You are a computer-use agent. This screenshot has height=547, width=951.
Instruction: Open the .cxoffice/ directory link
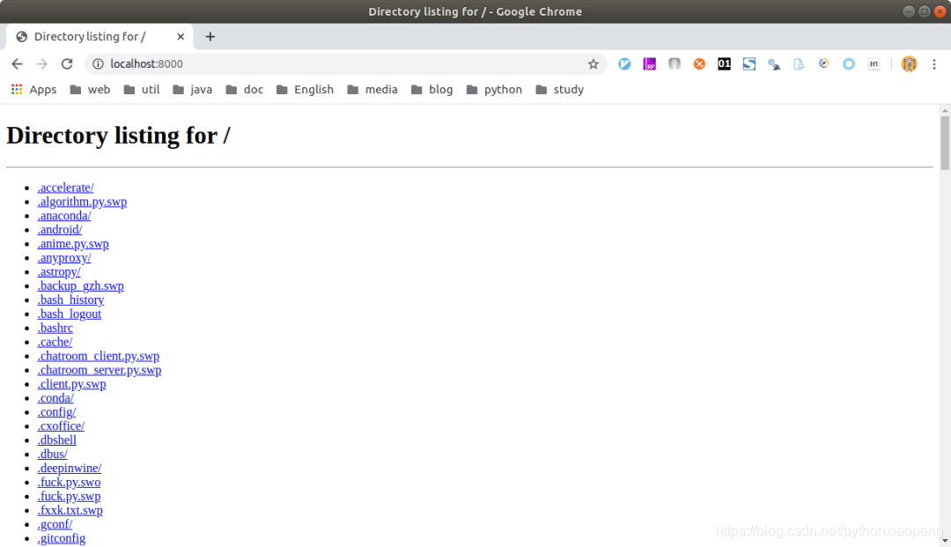[61, 425]
